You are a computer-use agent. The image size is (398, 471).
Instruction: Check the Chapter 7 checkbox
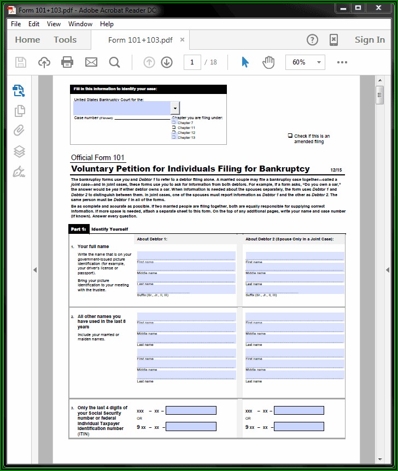coord(174,123)
